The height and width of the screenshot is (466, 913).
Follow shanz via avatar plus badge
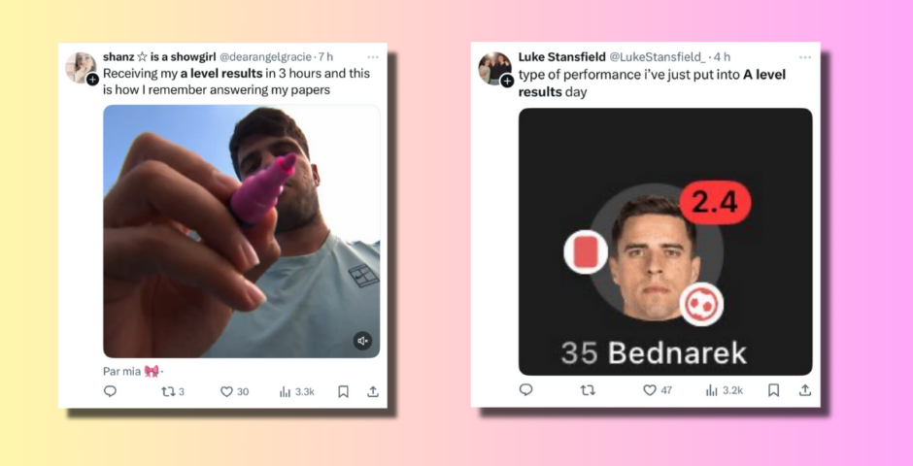92,80
